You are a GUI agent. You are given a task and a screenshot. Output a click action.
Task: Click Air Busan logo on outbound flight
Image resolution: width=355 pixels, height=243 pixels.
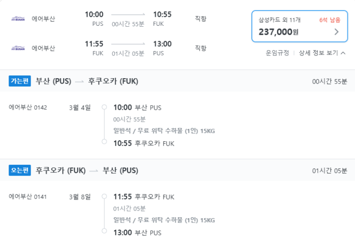(x=18, y=19)
